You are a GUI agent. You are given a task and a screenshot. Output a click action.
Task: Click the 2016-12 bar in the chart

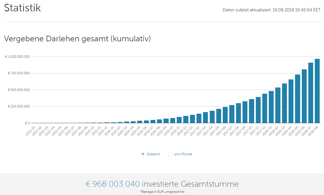(186, 120)
